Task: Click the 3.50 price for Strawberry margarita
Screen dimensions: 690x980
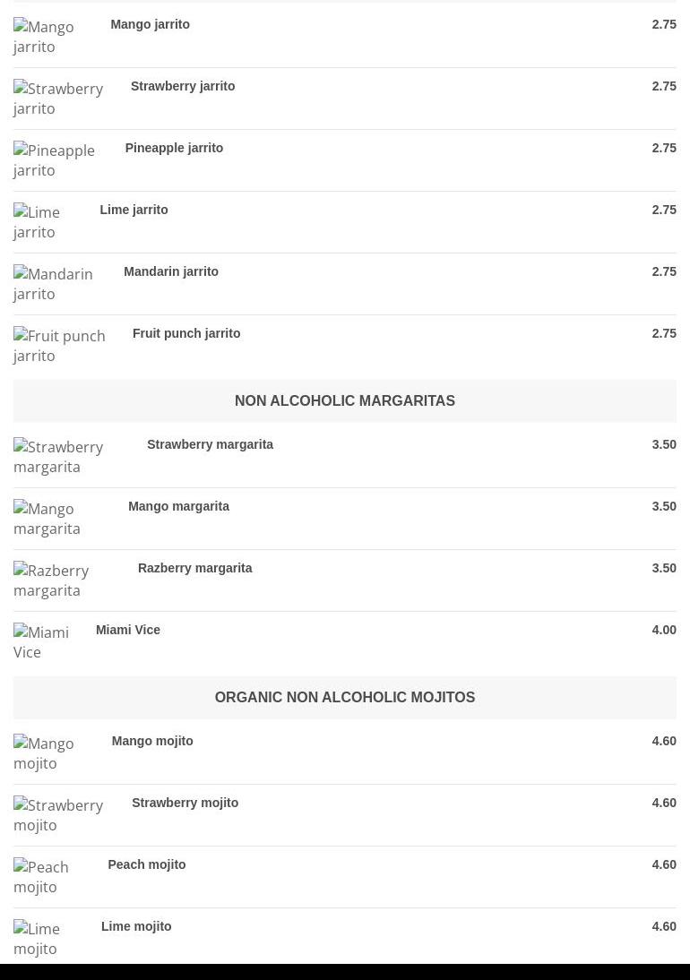Action: click(x=664, y=444)
